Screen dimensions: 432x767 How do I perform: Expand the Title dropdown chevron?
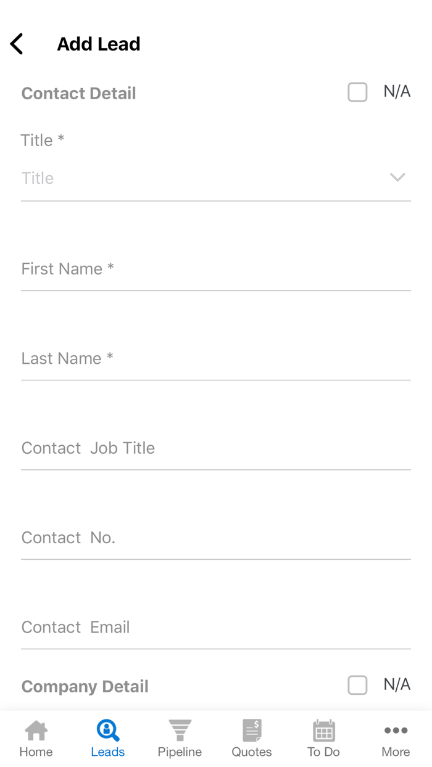point(397,178)
